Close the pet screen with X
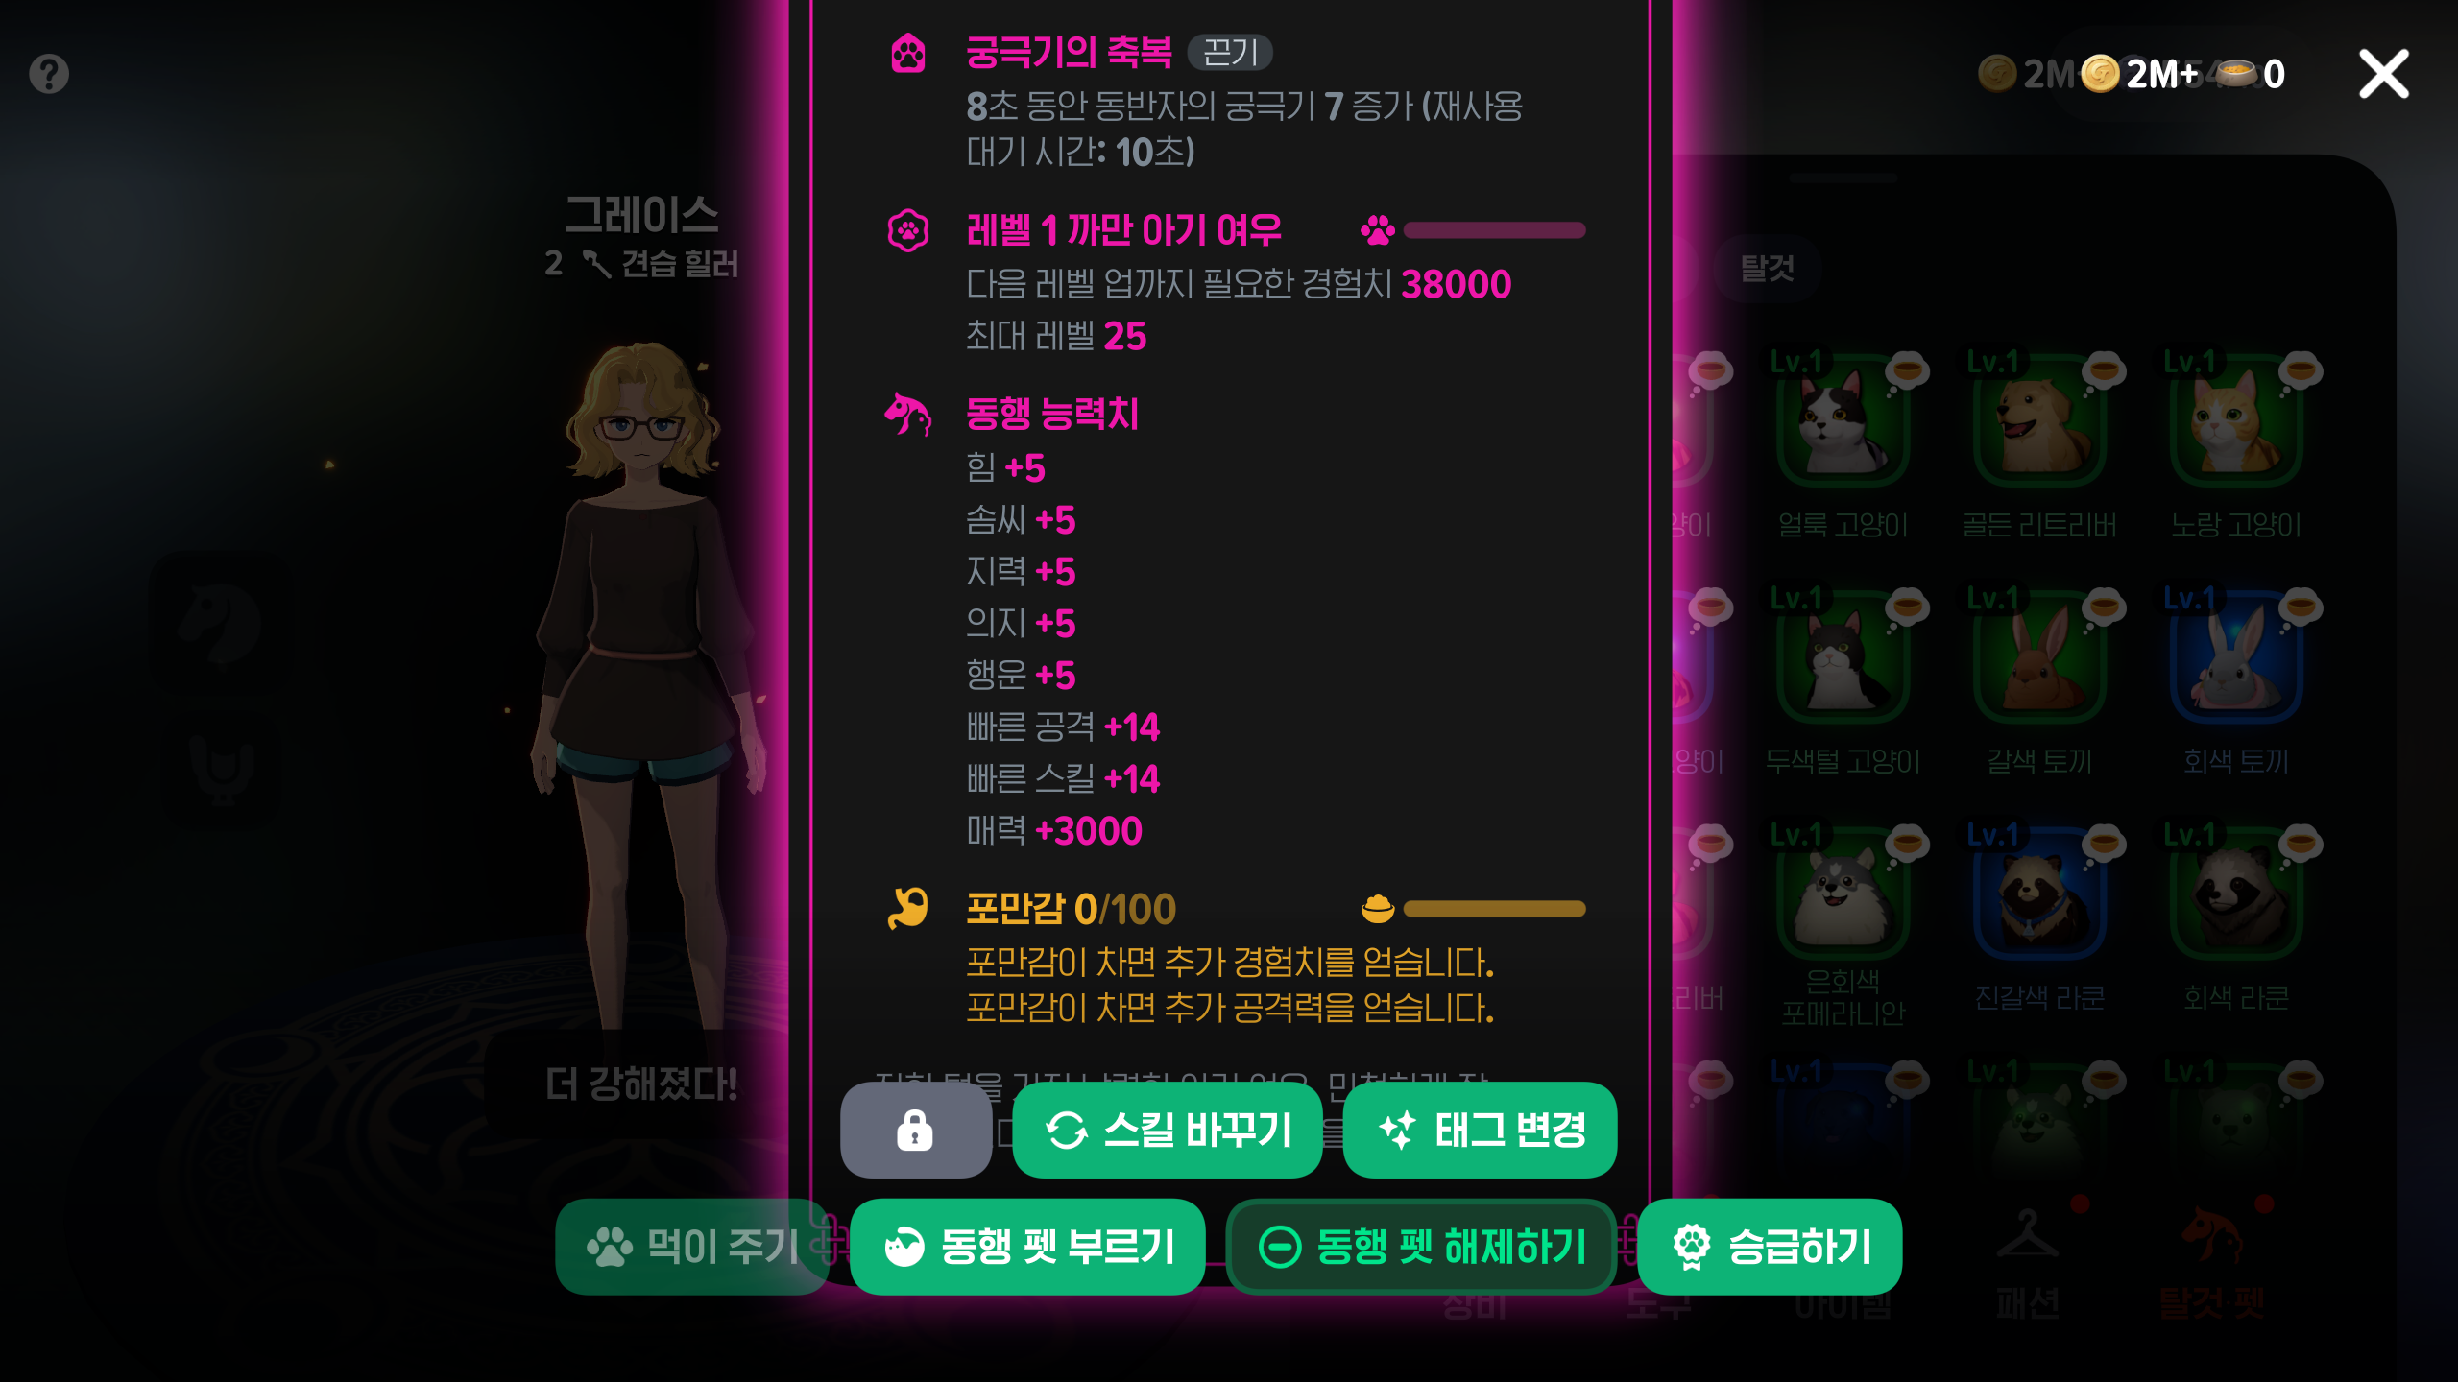This screenshot has width=2458, height=1382. 2384,74
